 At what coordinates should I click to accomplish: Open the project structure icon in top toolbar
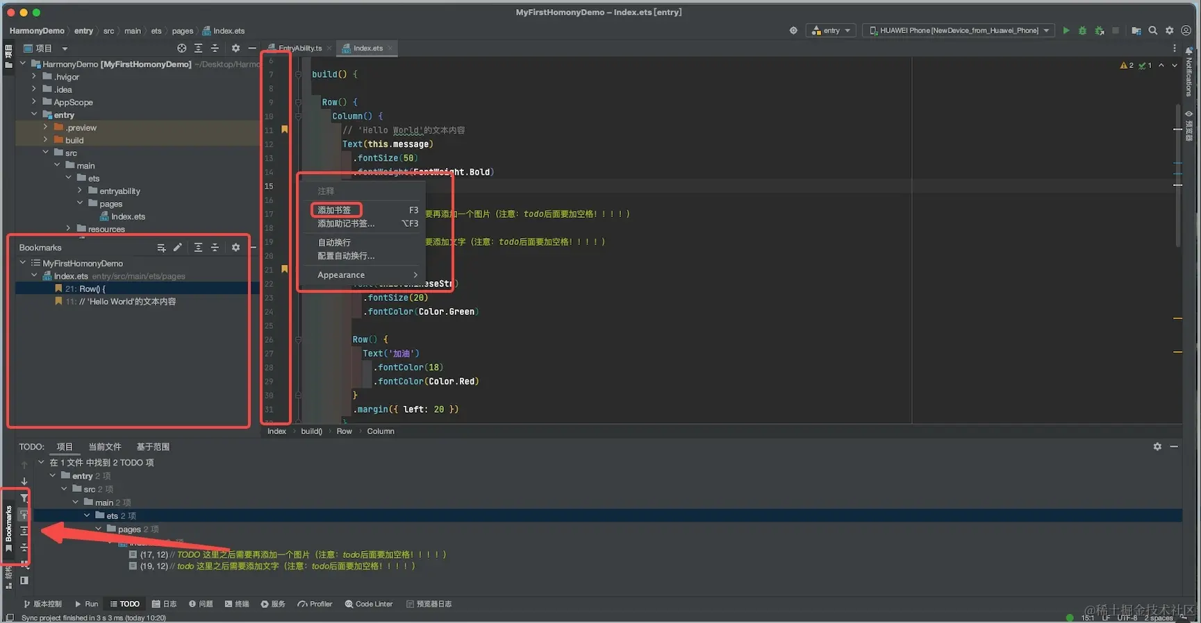[1136, 31]
